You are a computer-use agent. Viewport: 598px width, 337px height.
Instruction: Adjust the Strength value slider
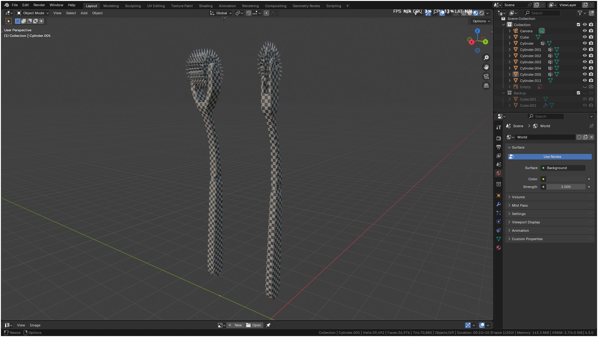point(566,187)
